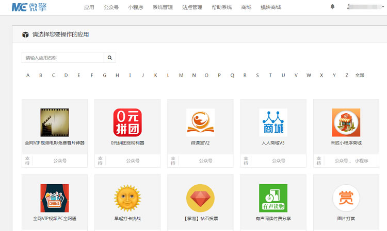
Task: Show all apps with 全部 filter
Action: pyautogui.click(x=360, y=75)
